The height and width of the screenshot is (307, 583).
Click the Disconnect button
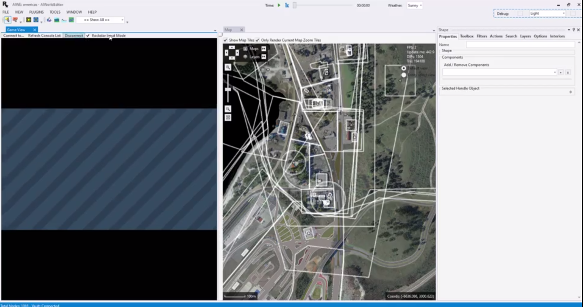click(x=74, y=36)
